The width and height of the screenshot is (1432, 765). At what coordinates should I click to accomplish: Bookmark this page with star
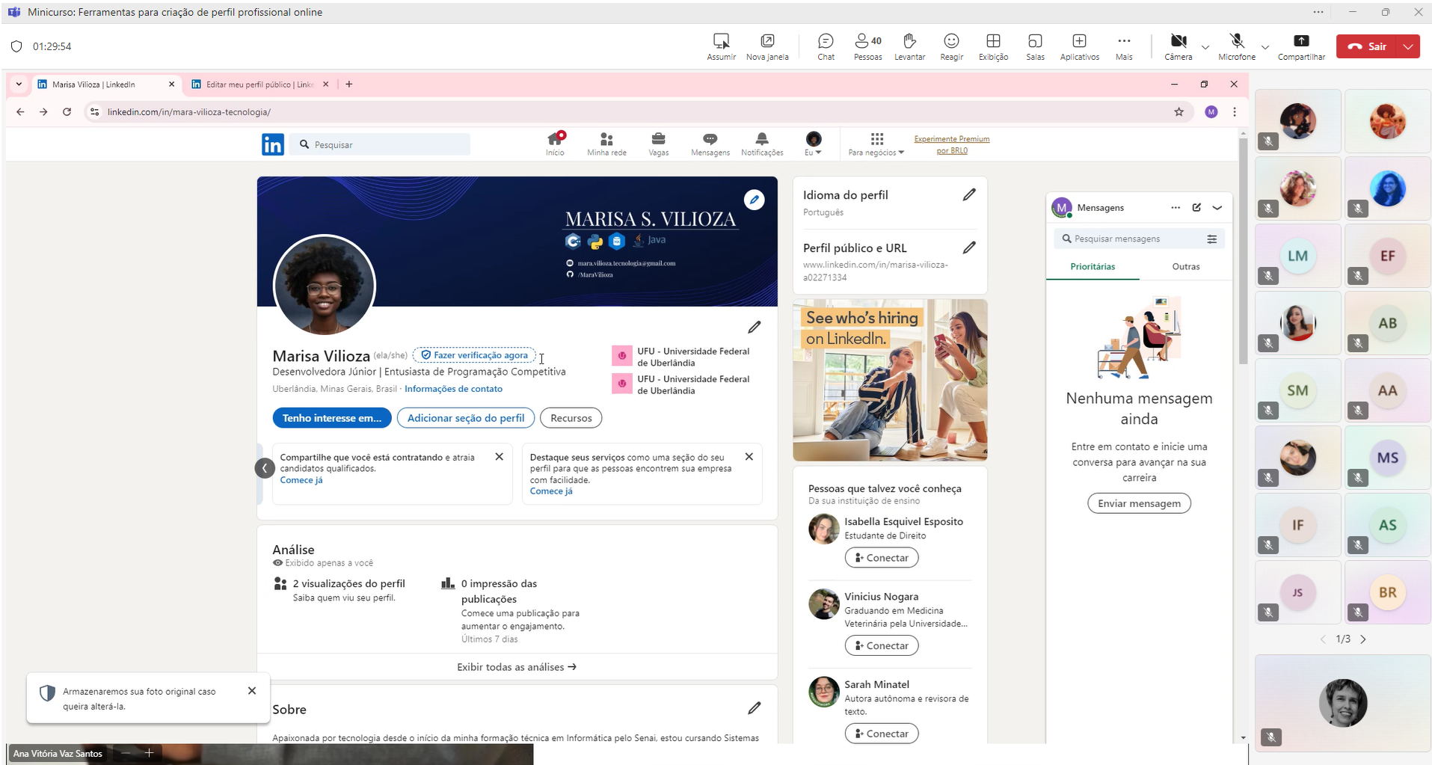click(x=1179, y=112)
